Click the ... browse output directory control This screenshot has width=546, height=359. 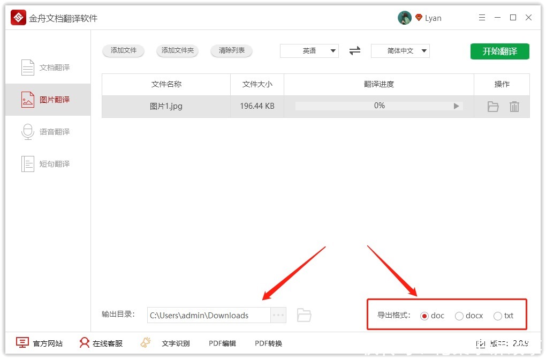[x=278, y=315]
